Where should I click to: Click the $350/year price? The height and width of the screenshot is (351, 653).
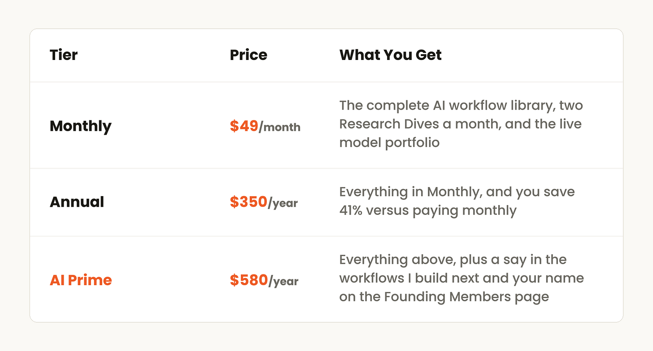[x=264, y=202]
